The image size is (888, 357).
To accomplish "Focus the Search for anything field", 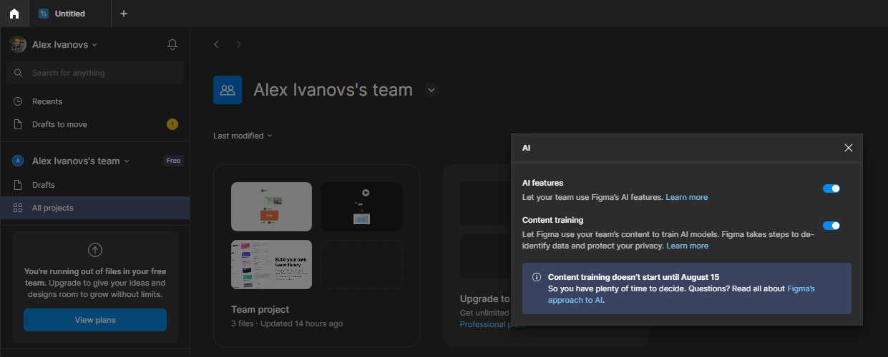I will 95,73.
